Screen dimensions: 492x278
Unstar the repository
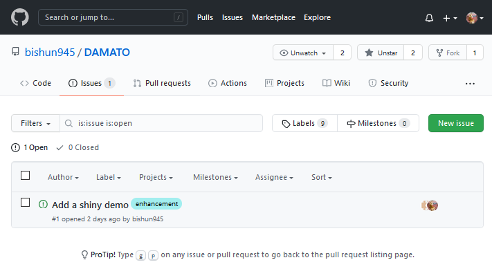[x=381, y=53]
